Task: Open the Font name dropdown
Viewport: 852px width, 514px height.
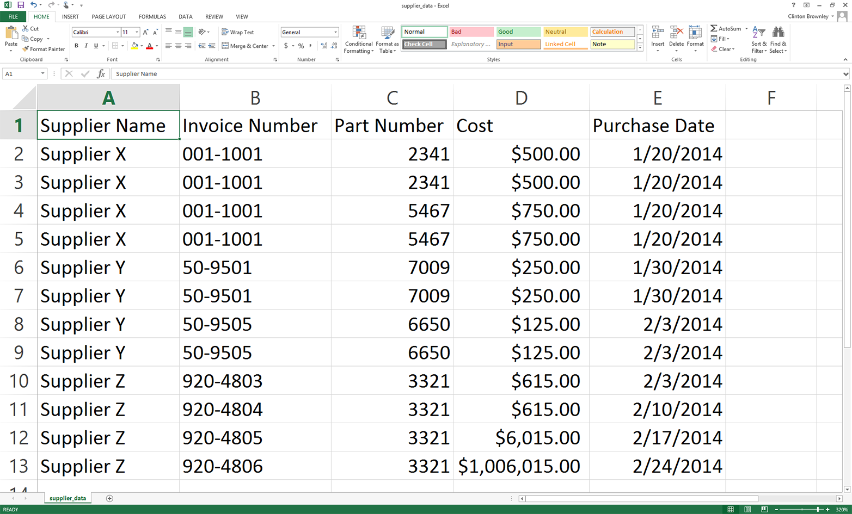Action: point(118,32)
